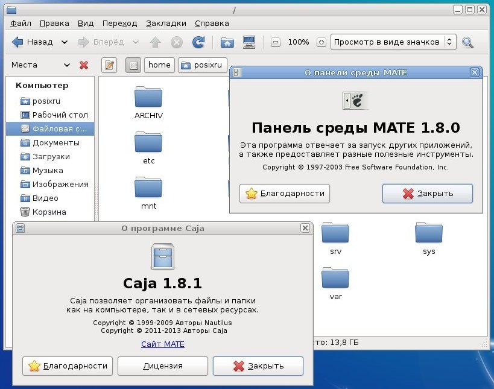Go up to parent folder arrow
The image size is (494, 389).
pos(155,42)
